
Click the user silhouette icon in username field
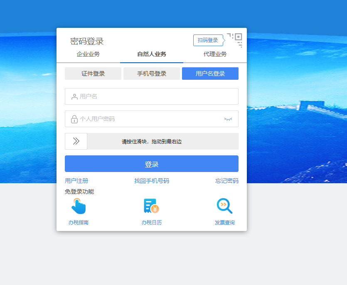click(x=74, y=97)
